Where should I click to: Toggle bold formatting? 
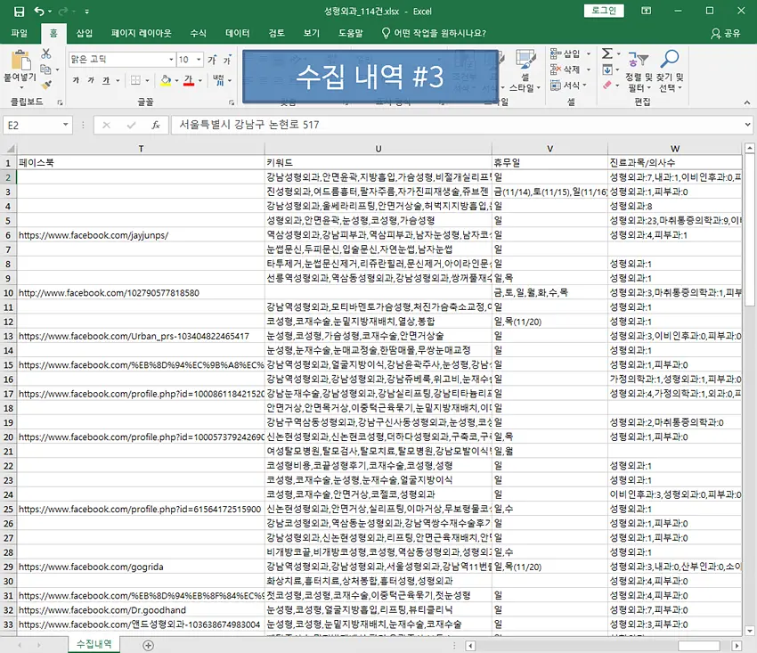77,79
